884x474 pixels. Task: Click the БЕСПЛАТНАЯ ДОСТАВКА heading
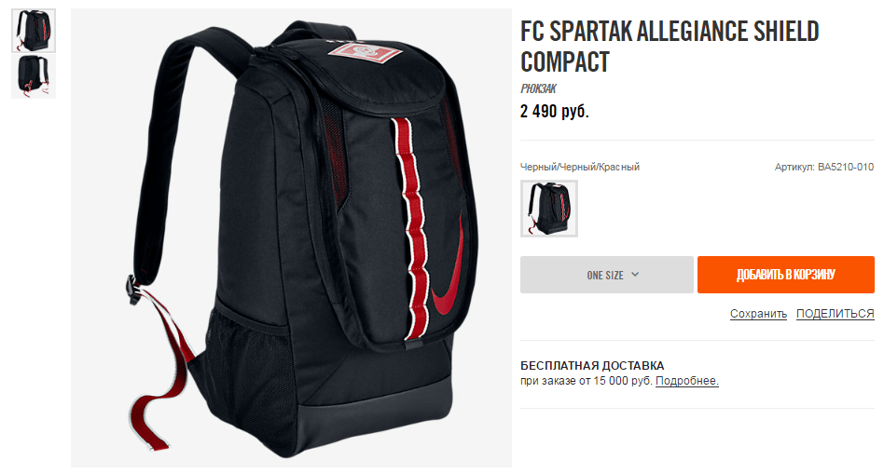[x=592, y=365]
